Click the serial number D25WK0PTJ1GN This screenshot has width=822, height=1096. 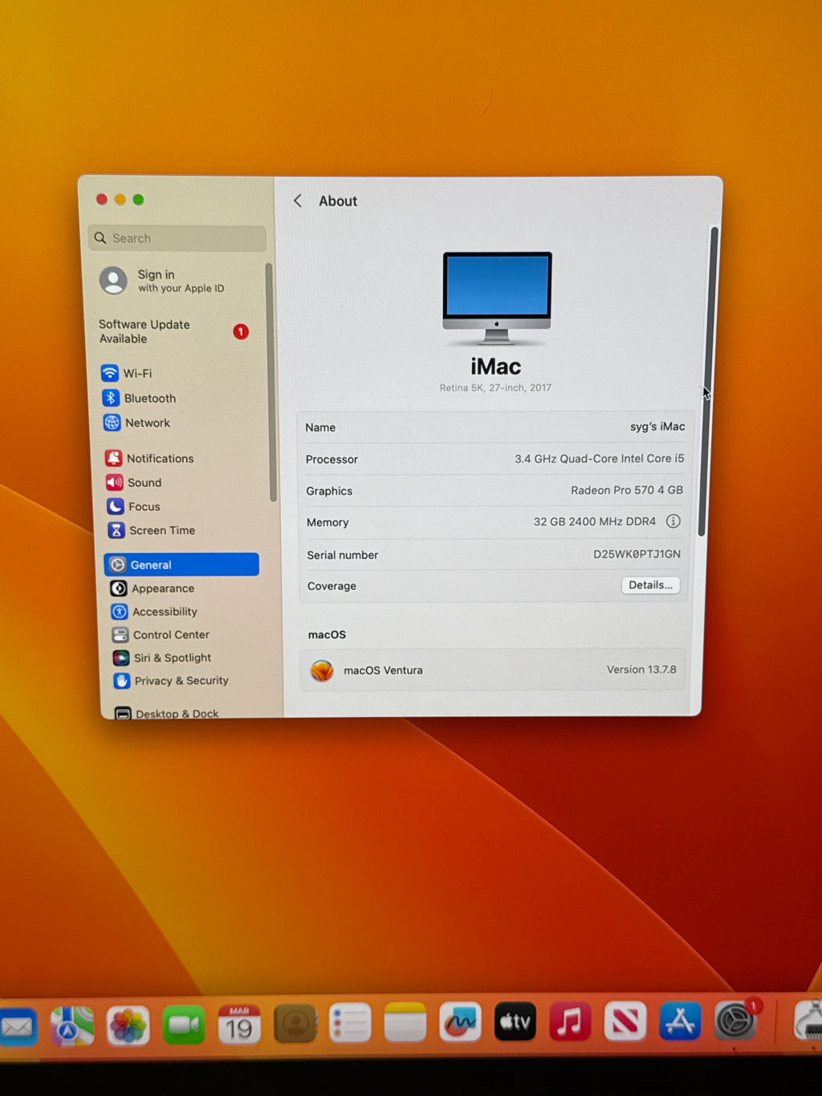(637, 554)
